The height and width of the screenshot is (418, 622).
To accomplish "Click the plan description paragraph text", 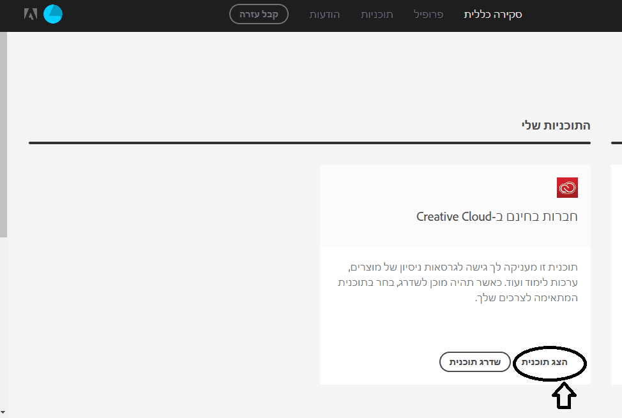I will tap(458, 282).
